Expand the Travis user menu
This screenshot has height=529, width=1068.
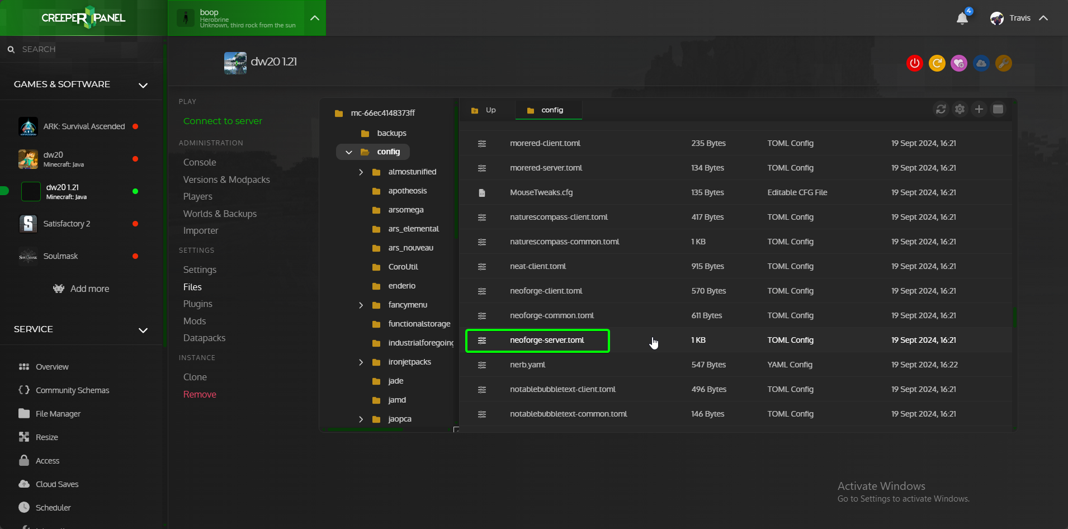point(1043,18)
